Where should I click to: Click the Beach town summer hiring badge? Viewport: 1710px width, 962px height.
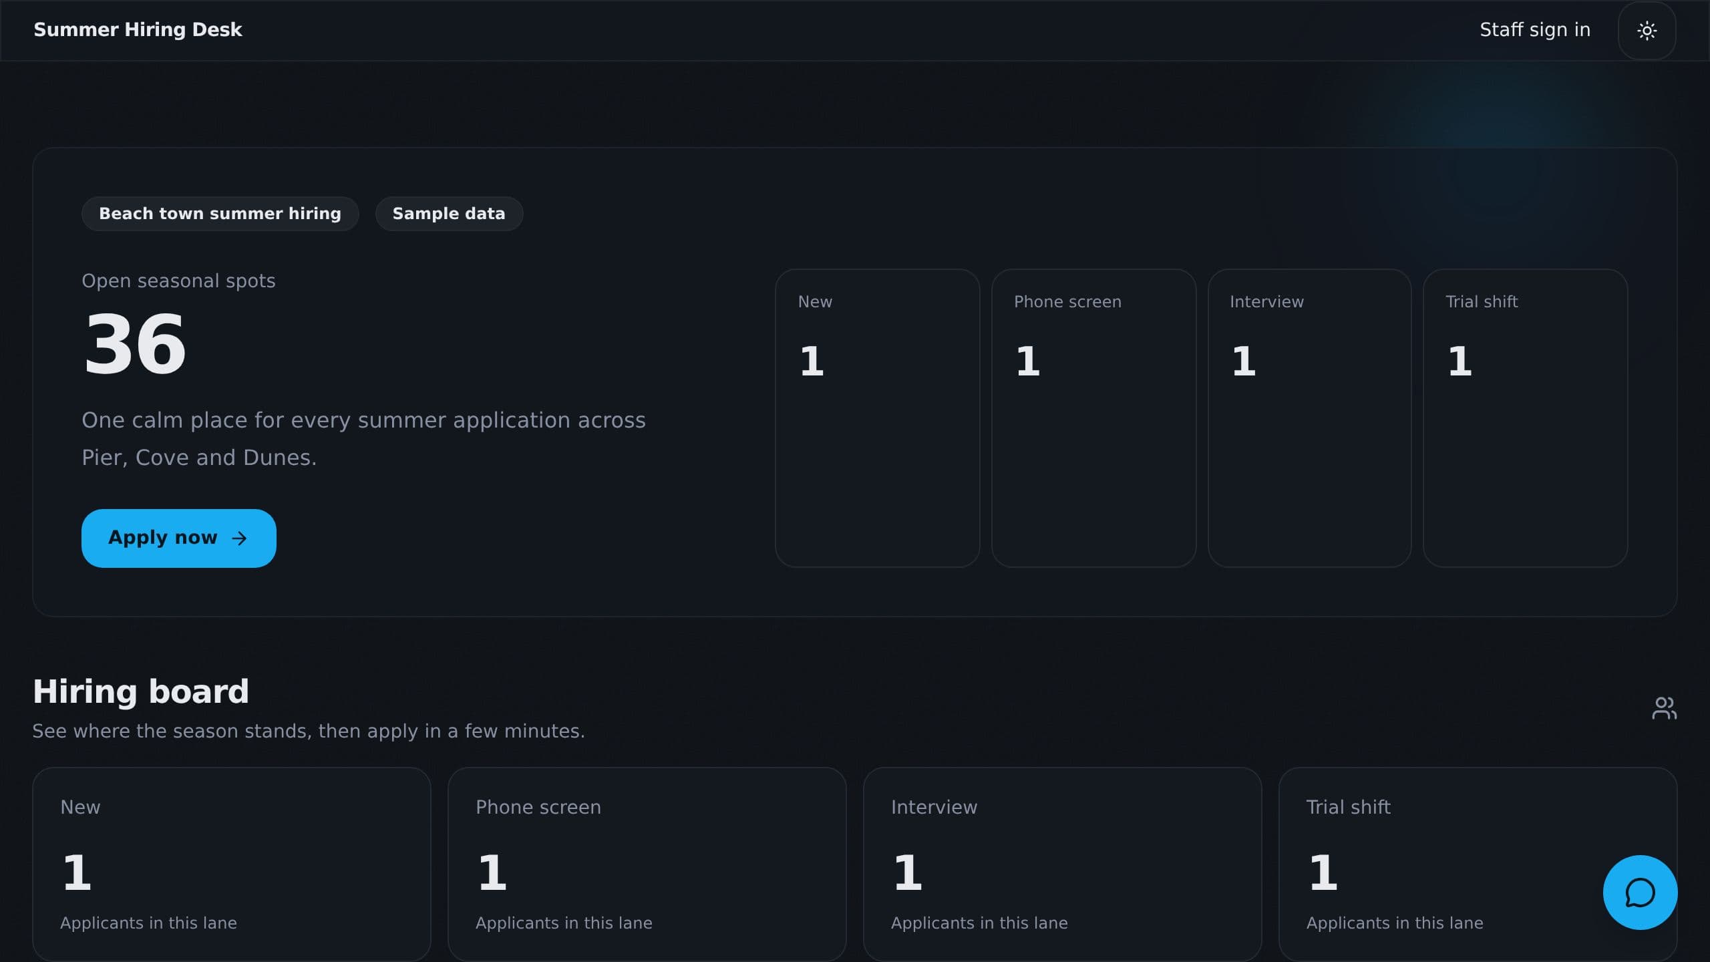click(x=220, y=214)
